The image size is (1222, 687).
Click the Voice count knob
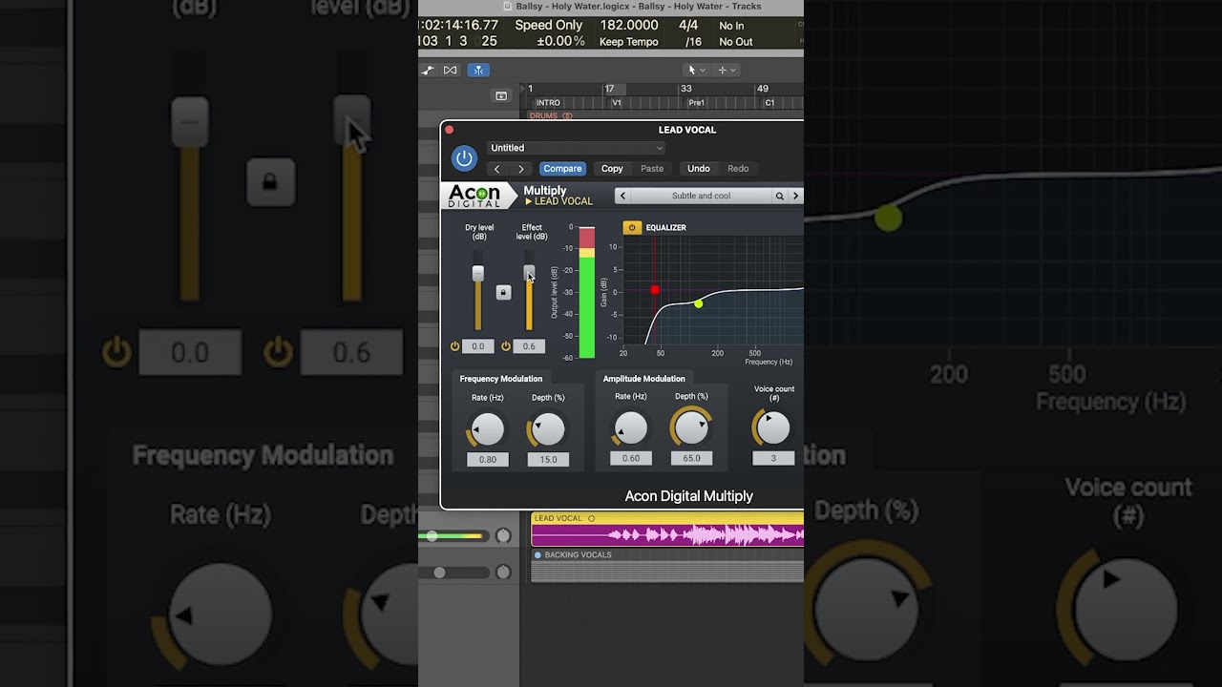[773, 428]
